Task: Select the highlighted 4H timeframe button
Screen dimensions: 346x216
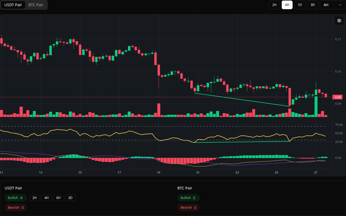Action: pos(287,5)
